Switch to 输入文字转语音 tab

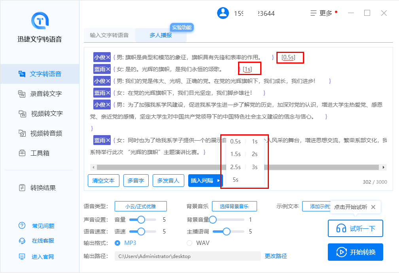(x=109, y=35)
